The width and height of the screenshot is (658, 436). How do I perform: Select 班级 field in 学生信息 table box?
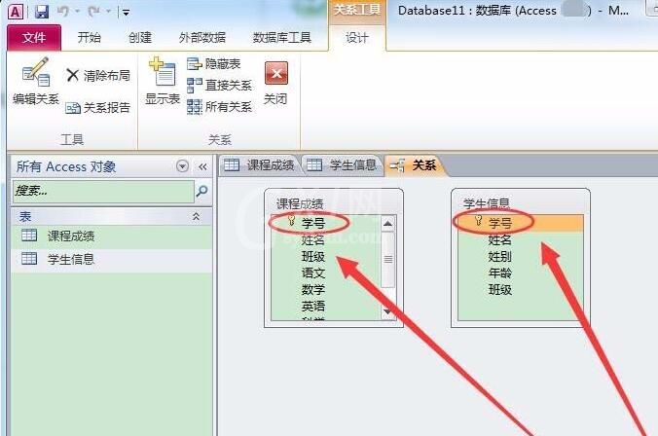click(521, 290)
